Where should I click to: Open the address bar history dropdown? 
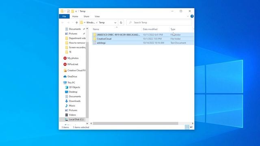(x=115, y=23)
